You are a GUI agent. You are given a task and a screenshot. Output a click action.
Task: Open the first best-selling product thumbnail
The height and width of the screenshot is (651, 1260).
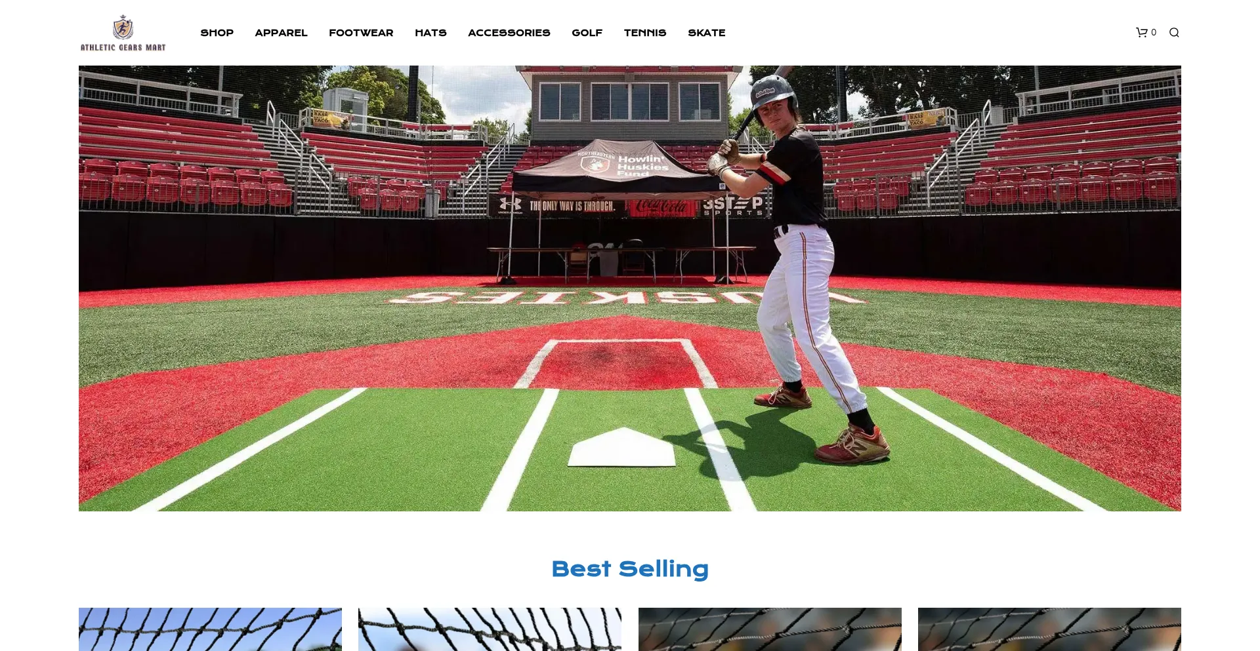210,629
